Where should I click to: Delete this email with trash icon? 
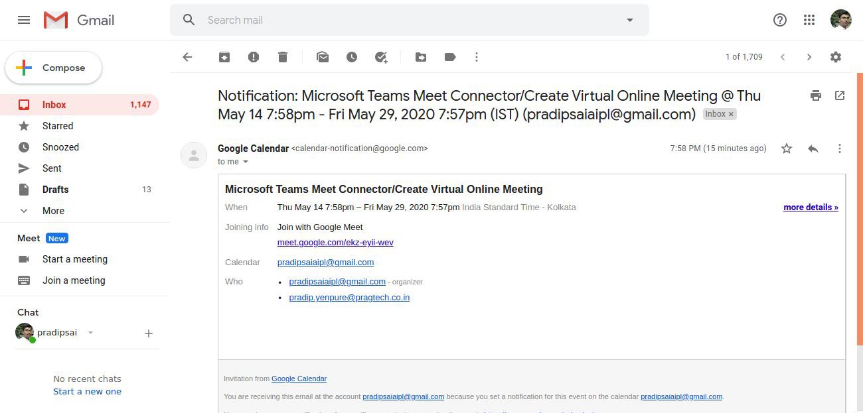point(283,57)
